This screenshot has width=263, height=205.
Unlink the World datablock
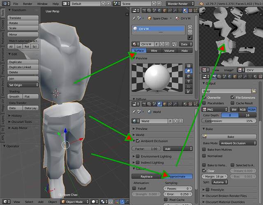180,121
